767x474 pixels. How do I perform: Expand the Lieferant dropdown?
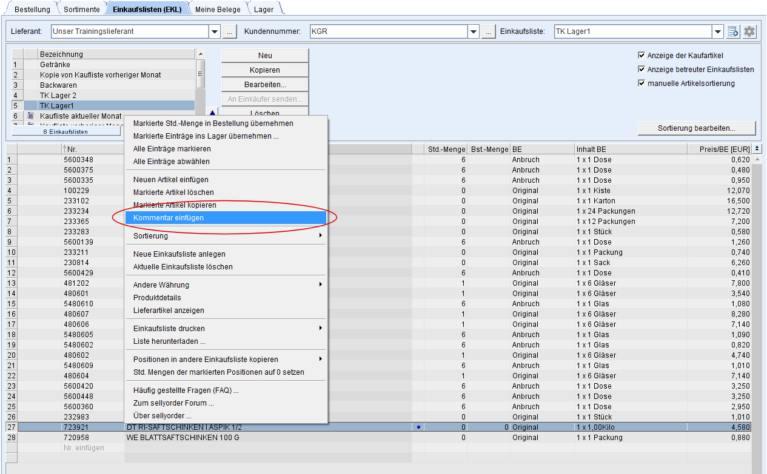[215, 31]
